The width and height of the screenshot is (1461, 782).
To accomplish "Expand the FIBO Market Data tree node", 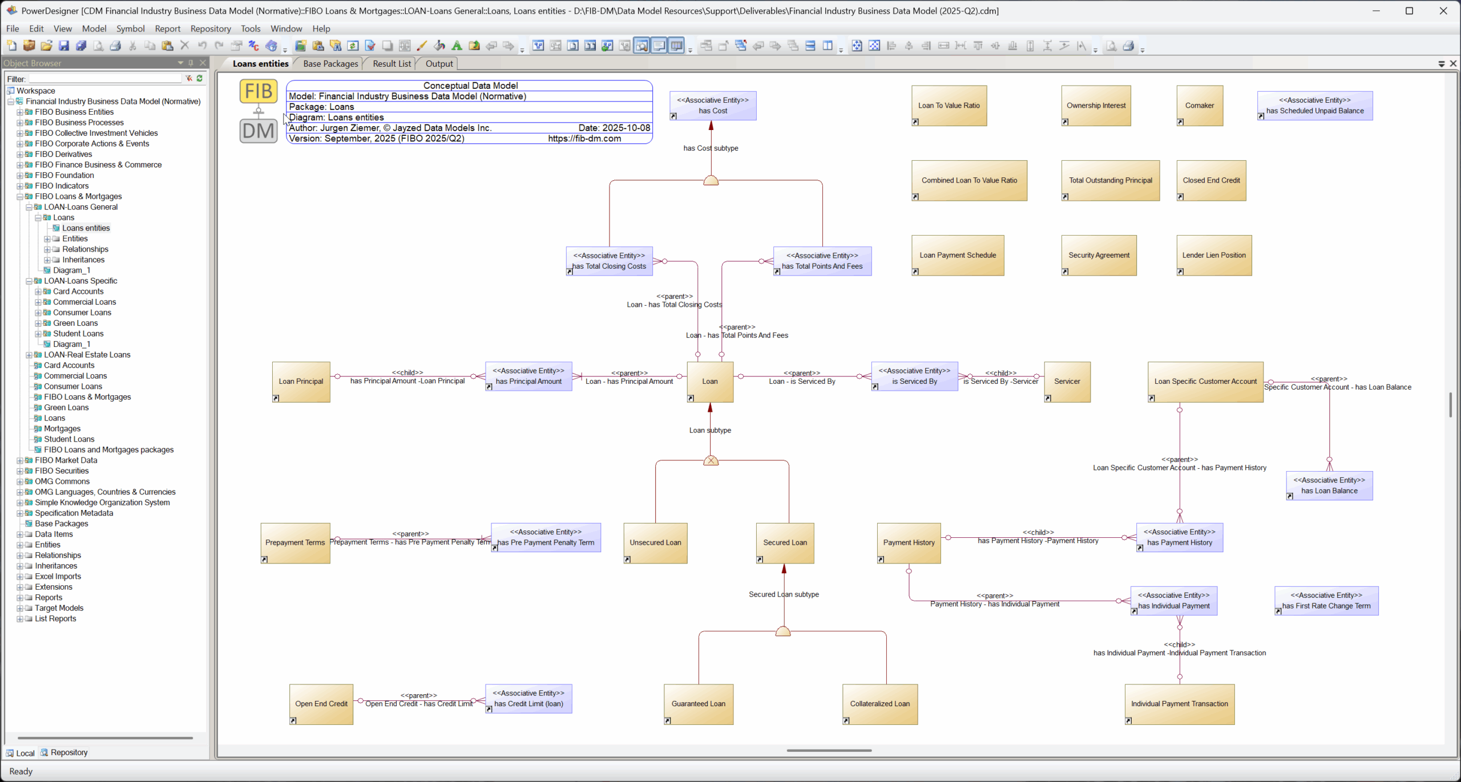I will (19, 460).
